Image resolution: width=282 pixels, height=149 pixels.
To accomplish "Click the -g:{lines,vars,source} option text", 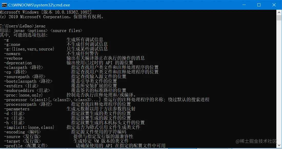I will click(x=29, y=49).
